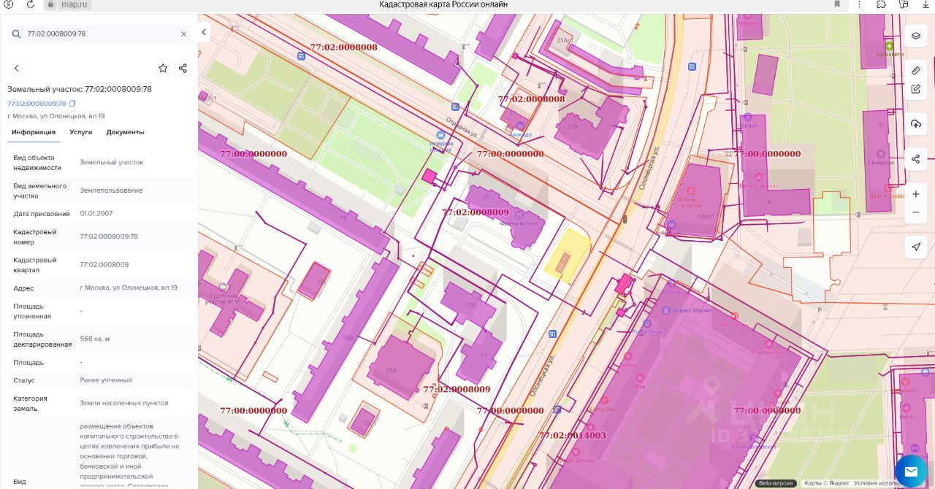Open browser extensions icon
The width and height of the screenshot is (935, 489).
(x=881, y=4)
